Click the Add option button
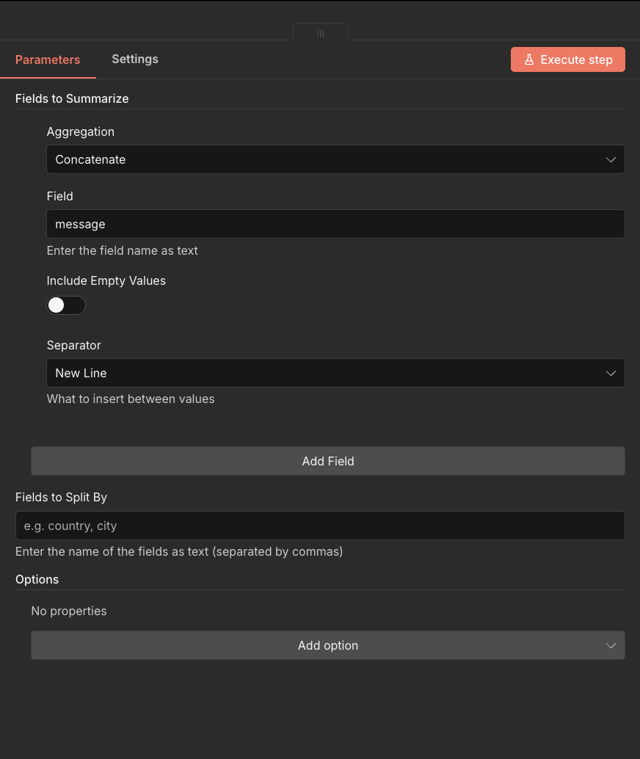 pos(328,645)
